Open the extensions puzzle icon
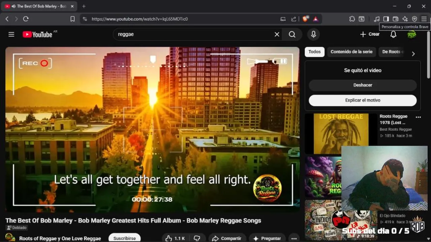The height and width of the screenshot is (242, 431). pyautogui.click(x=352, y=19)
